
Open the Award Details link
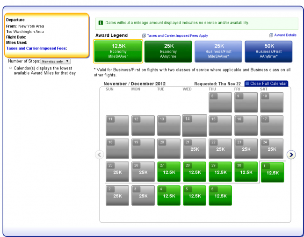[x=285, y=35]
